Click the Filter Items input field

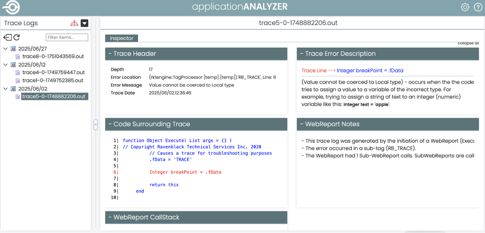(x=67, y=38)
